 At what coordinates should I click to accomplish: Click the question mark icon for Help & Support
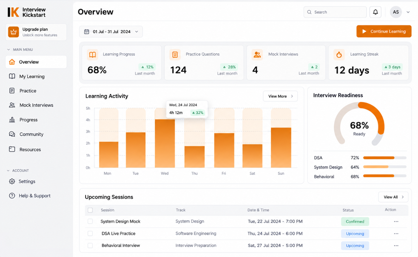[12, 196]
